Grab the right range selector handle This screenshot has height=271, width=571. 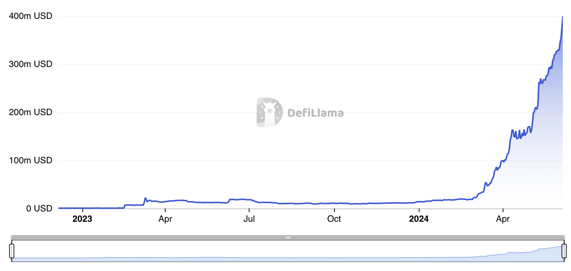(x=564, y=251)
